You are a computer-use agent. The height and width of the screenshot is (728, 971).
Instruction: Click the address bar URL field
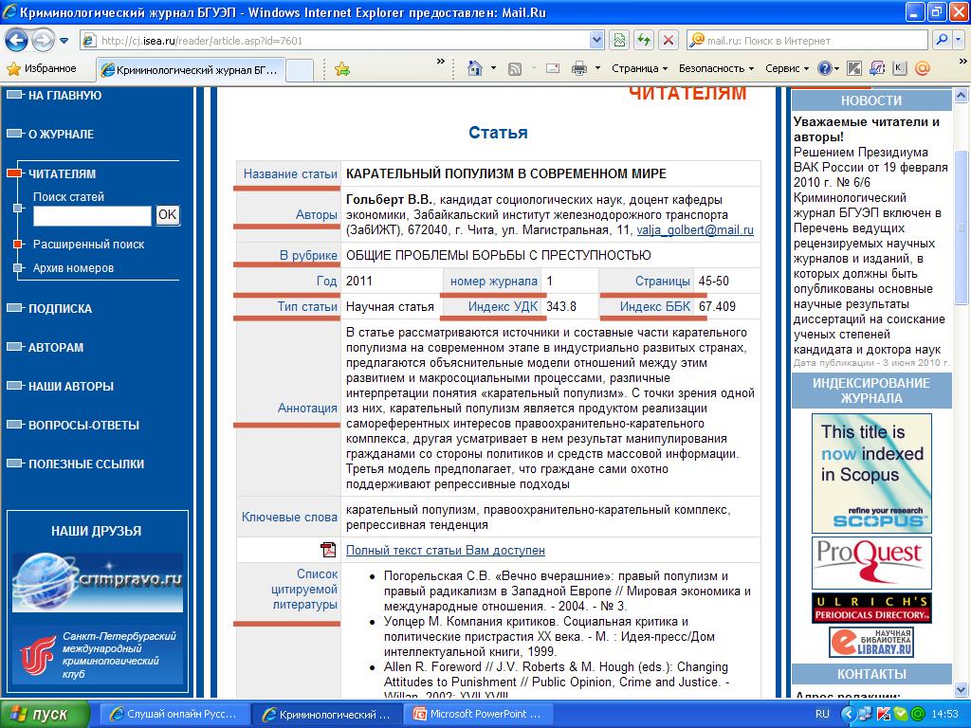335,41
